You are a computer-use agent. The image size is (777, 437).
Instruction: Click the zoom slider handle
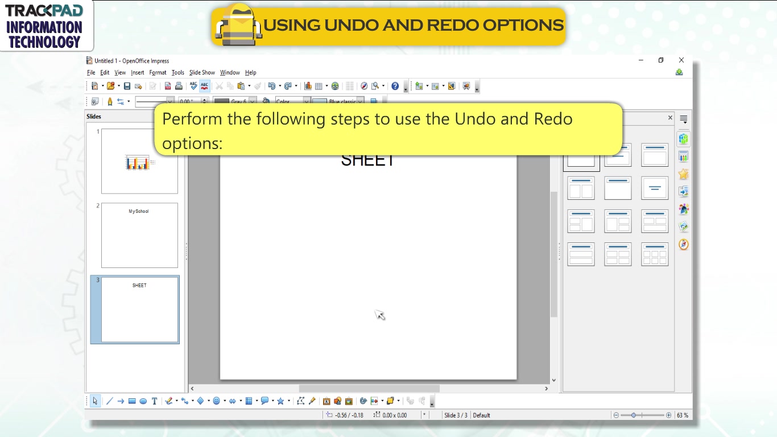tap(634, 415)
